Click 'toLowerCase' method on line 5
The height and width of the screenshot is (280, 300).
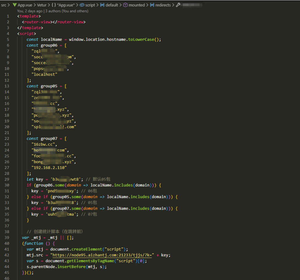[x=141, y=40]
